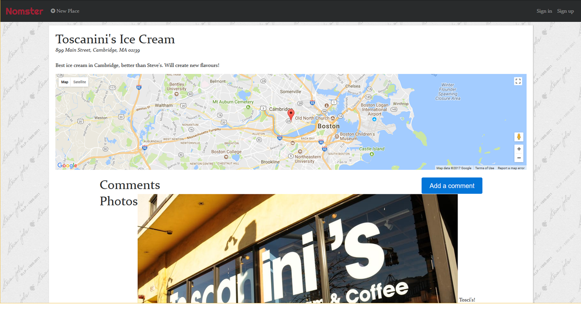
Task: Go to Sign up
Action: pyautogui.click(x=566, y=11)
